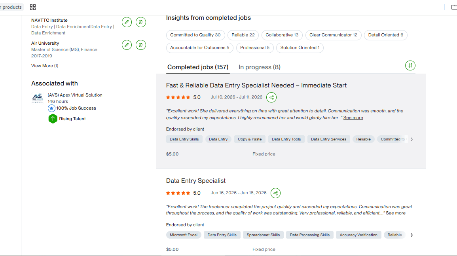See more of the second client review

click(396, 213)
